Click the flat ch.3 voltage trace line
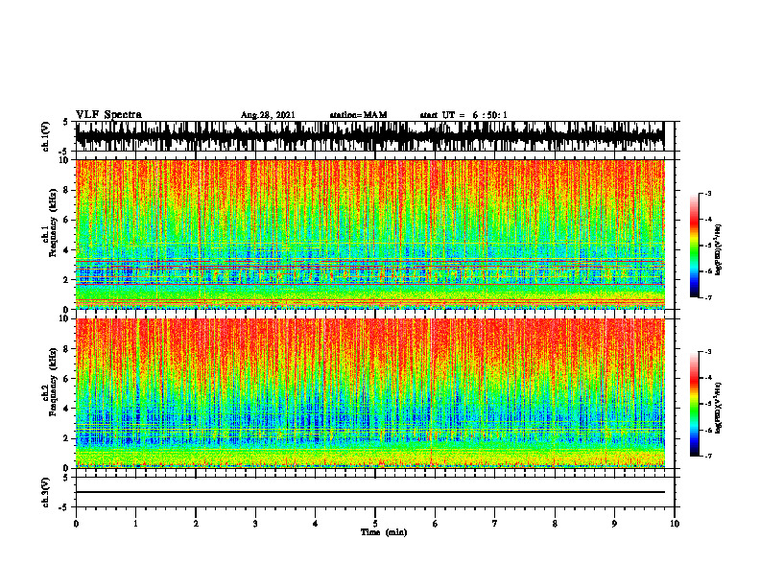The image size is (760, 587). (369, 492)
